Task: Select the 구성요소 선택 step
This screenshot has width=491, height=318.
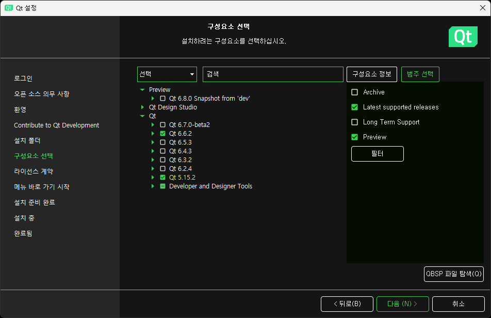Action: (x=34, y=156)
